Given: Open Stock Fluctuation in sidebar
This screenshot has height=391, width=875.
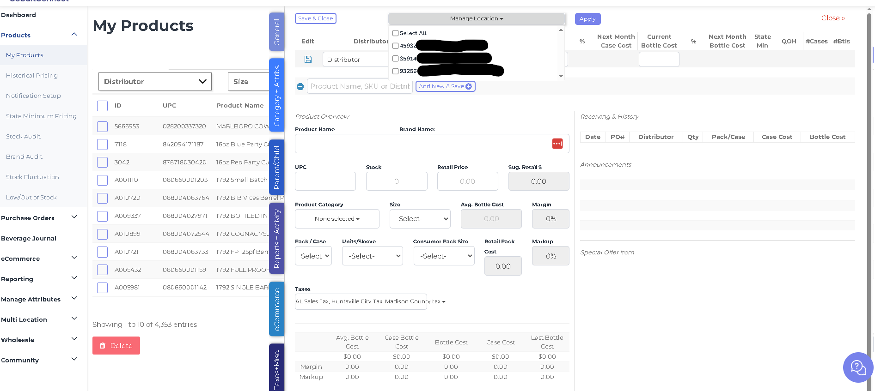Looking at the screenshot, I should tap(32, 177).
